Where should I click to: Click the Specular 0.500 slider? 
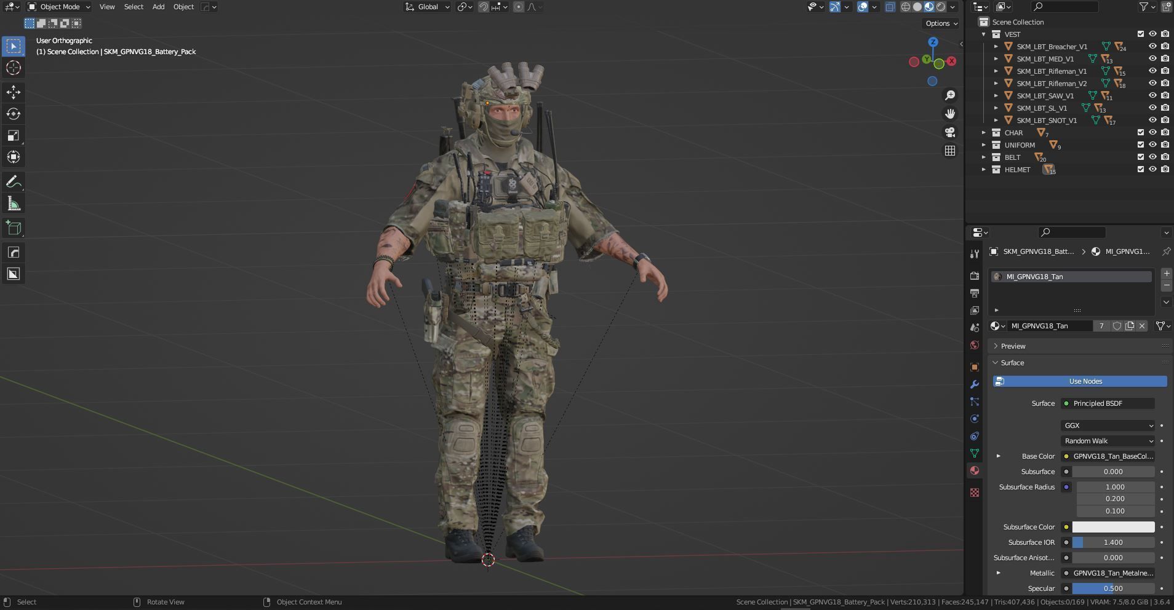point(1113,588)
